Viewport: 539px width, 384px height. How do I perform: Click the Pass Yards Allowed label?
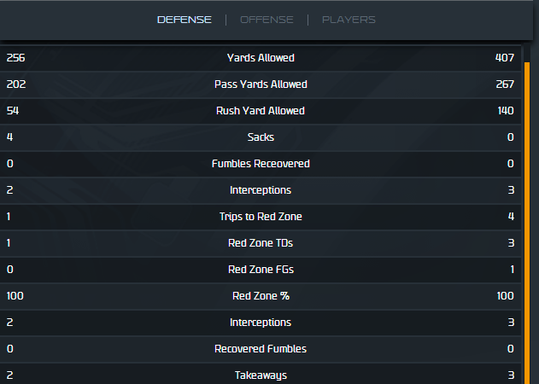pos(261,84)
